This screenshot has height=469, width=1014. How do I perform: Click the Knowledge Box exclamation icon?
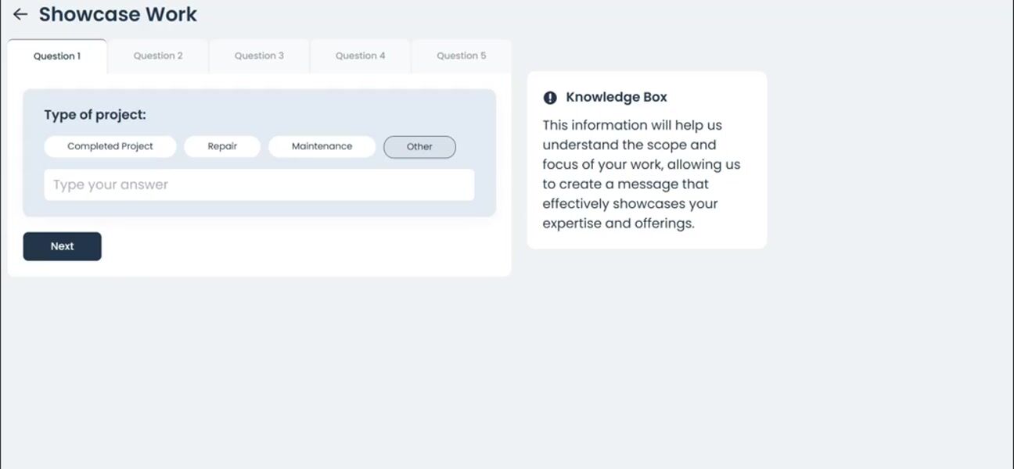pyautogui.click(x=550, y=98)
